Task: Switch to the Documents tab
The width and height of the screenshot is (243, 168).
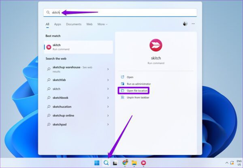Action: coord(74,24)
